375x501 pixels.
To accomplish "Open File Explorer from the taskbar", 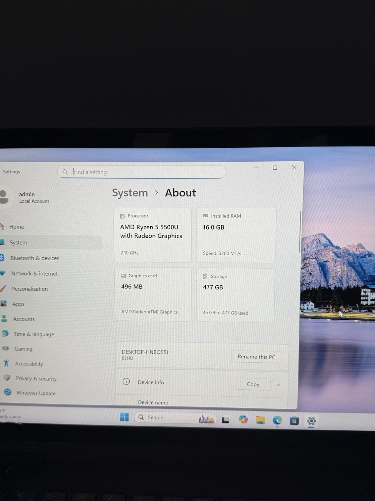I will coord(260,420).
